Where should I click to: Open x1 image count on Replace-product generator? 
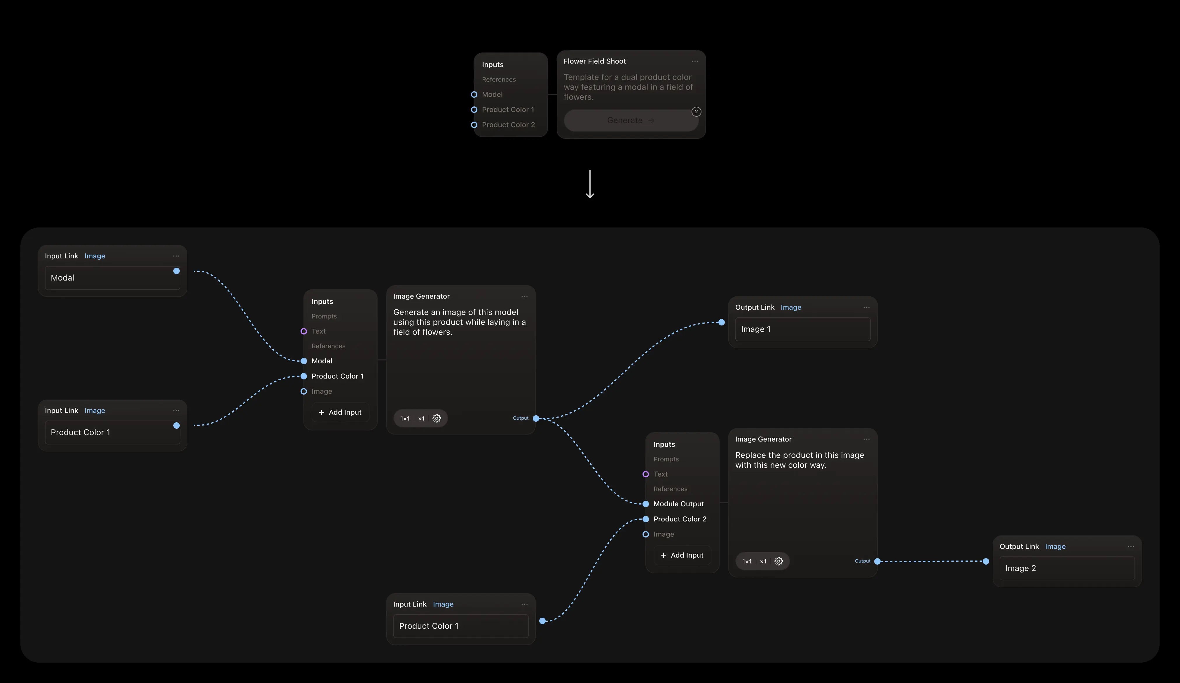(763, 561)
